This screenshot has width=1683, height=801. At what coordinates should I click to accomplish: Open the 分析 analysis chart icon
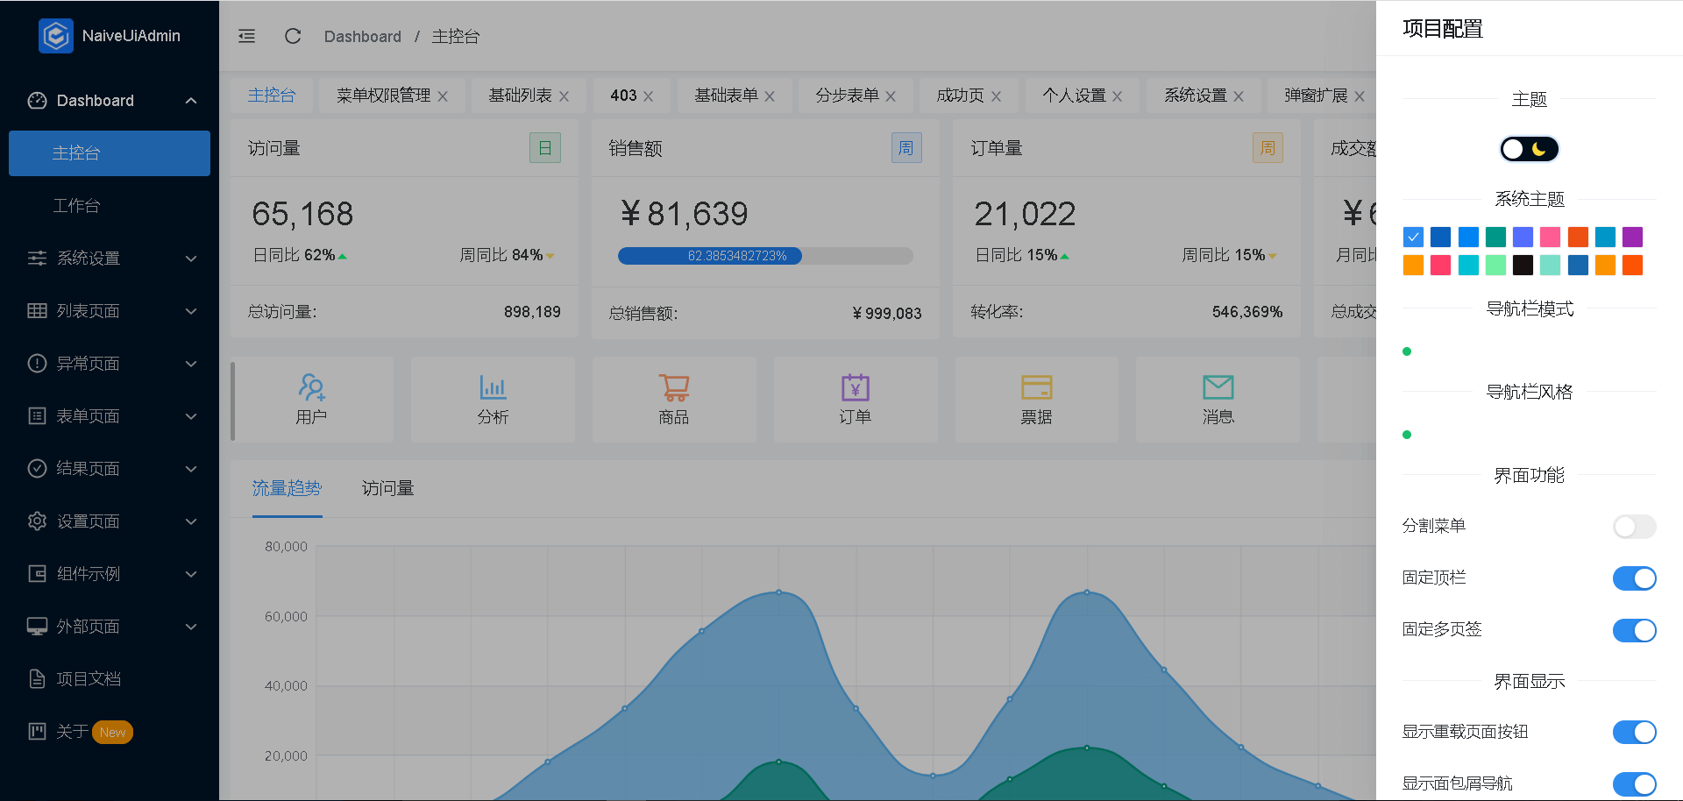[x=493, y=387]
